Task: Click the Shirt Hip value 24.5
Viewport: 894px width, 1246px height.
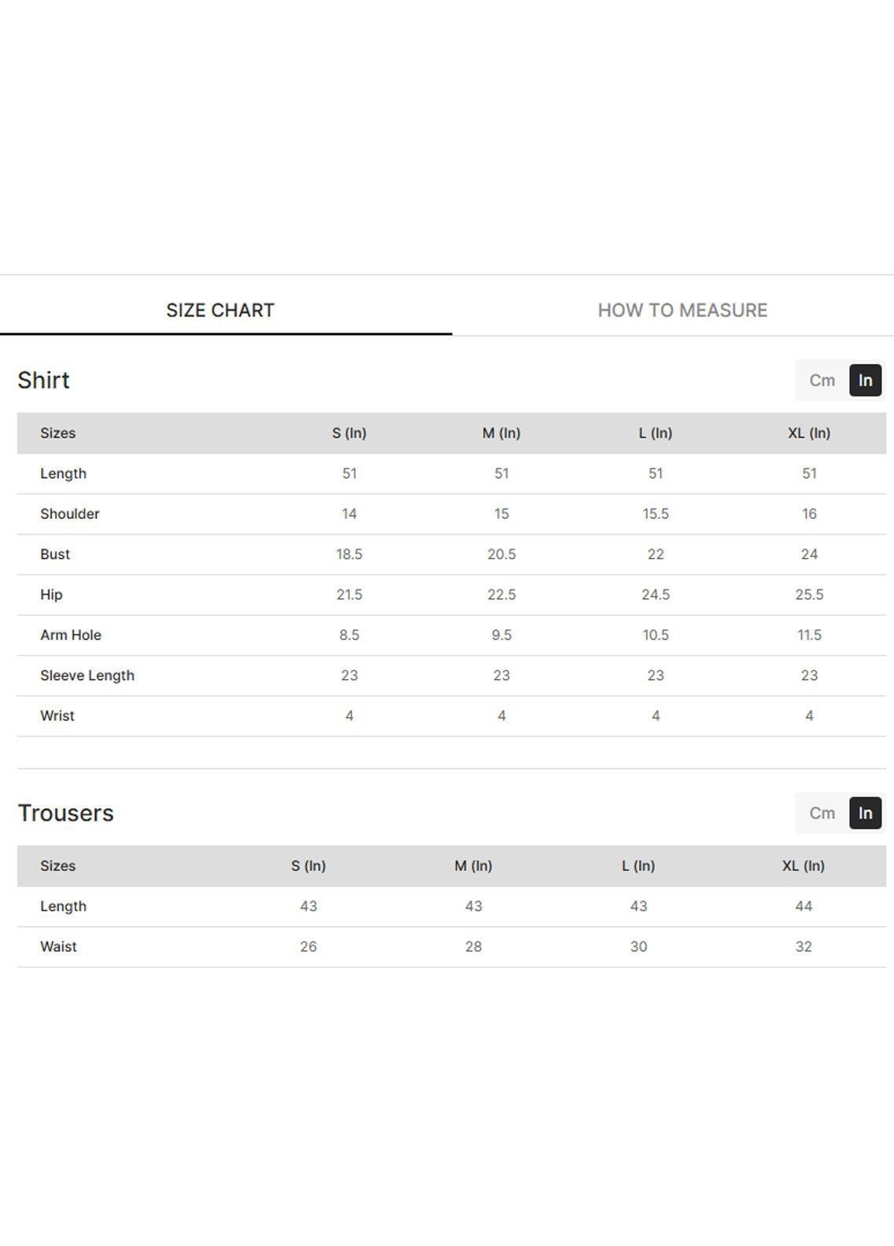Action: (x=656, y=594)
